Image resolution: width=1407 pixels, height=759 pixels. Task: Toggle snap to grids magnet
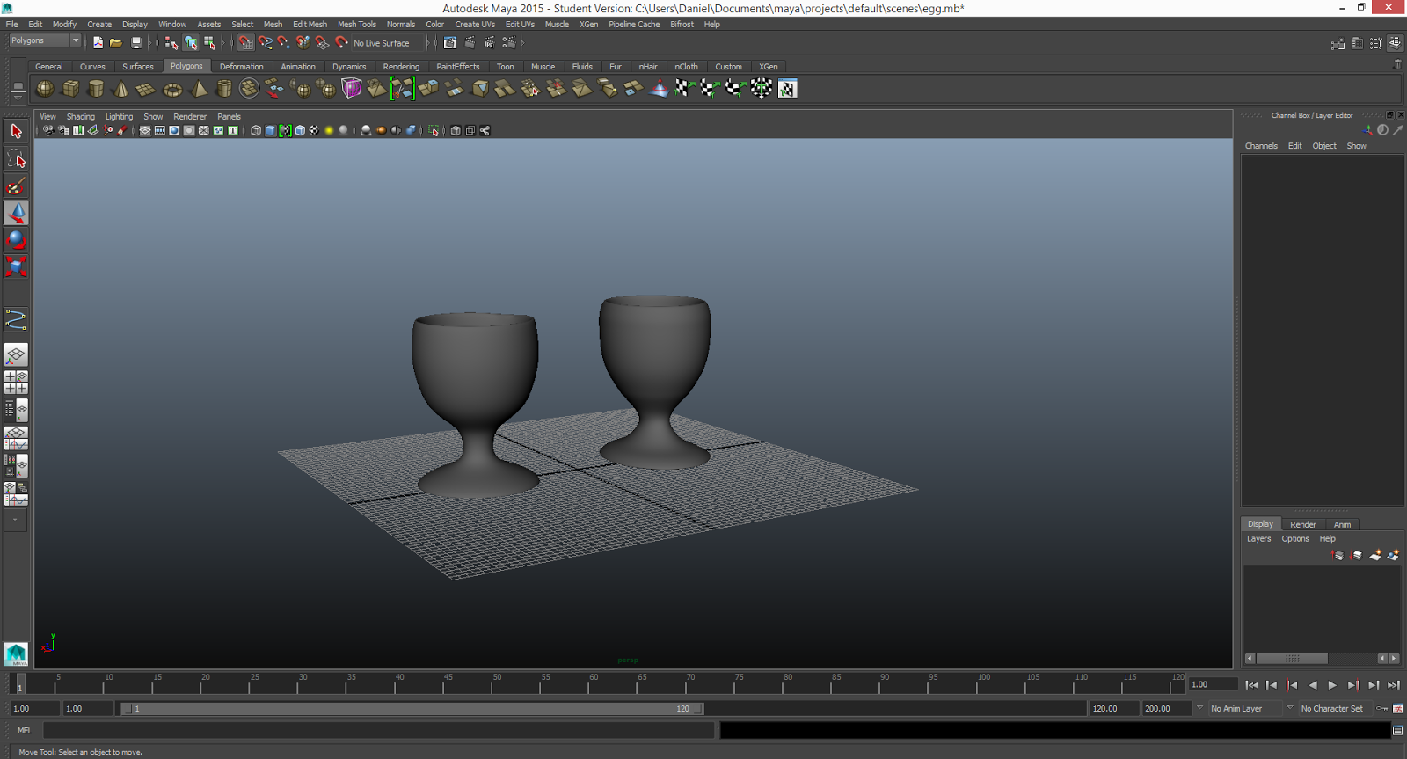tap(246, 42)
